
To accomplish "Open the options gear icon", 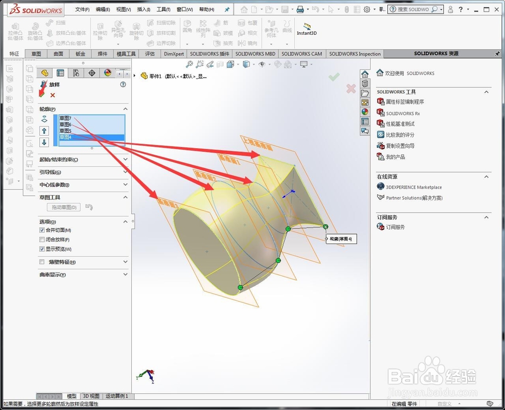I will coord(367,10).
